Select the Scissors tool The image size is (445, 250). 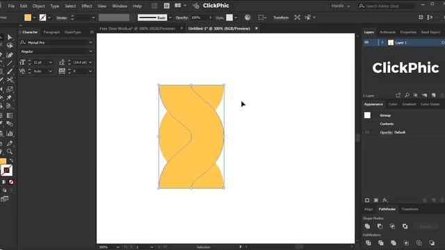coord(10,80)
